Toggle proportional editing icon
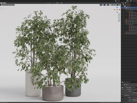The height and width of the screenshot is (103, 137). click(x=61, y=3)
